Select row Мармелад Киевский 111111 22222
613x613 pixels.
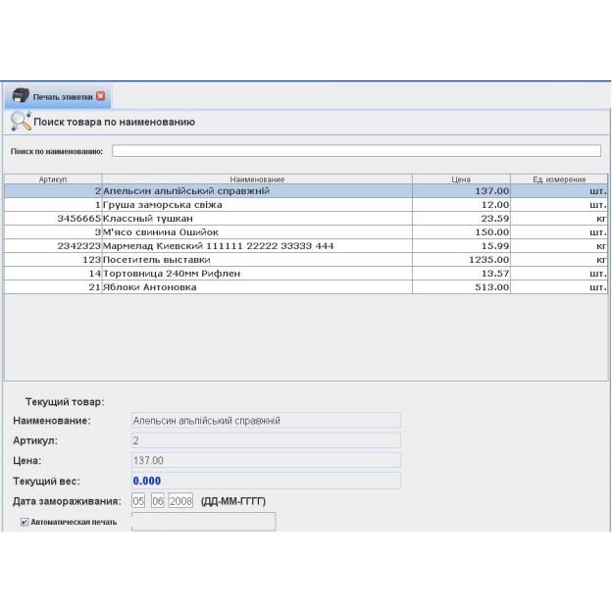[x=306, y=246]
